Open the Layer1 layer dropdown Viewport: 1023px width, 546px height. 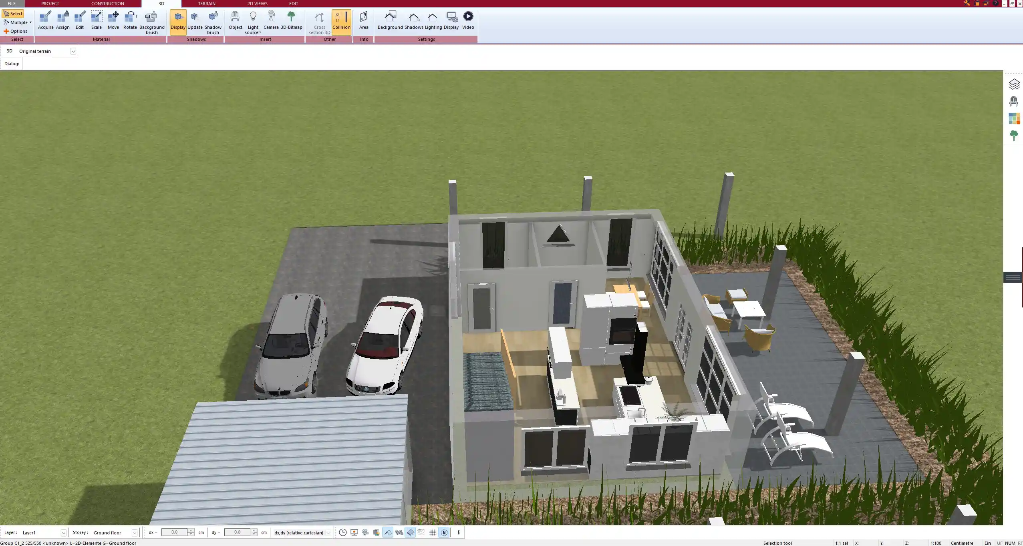63,533
